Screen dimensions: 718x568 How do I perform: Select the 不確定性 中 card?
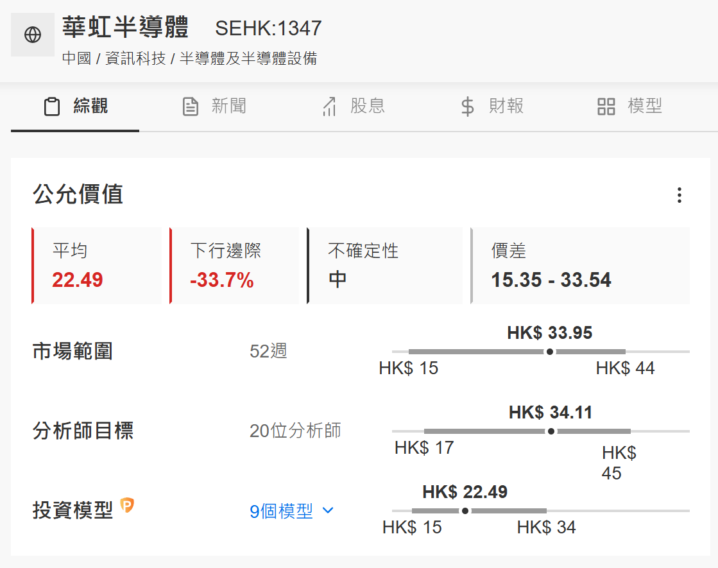(384, 266)
